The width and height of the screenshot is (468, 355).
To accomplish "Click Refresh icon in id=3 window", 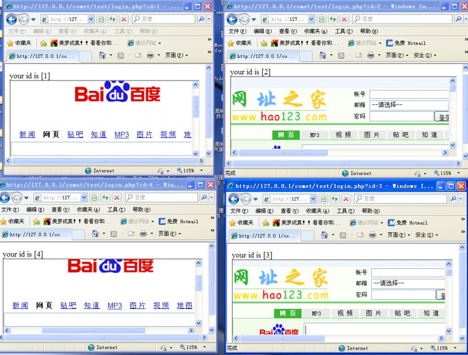I will tap(335, 199).
